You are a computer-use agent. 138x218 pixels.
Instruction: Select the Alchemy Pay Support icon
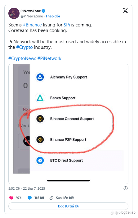40,77
